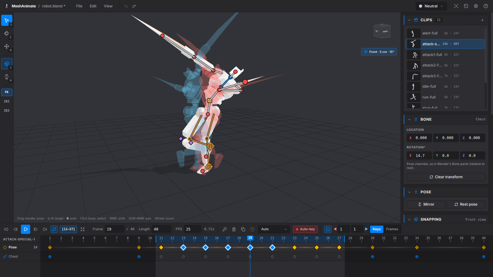Viewport: 493px width, 277px height.
Task: Switch to IK2 mode
Action: click(x=6, y=101)
